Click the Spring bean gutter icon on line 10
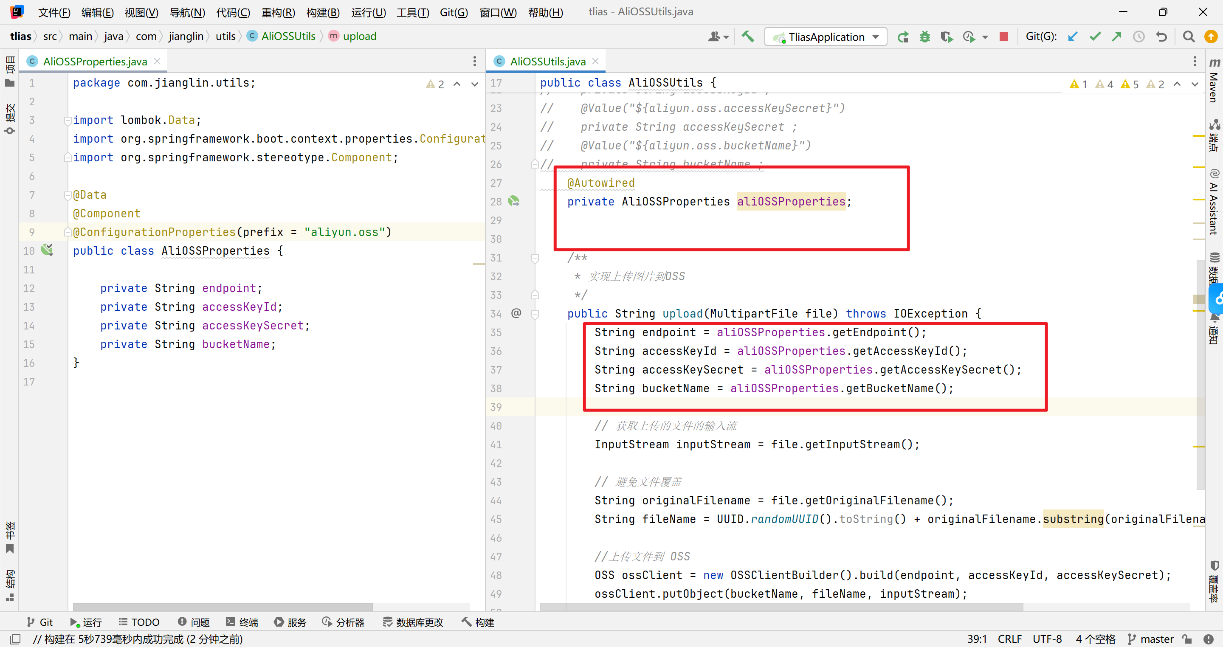This screenshot has width=1223, height=647. pos(47,250)
